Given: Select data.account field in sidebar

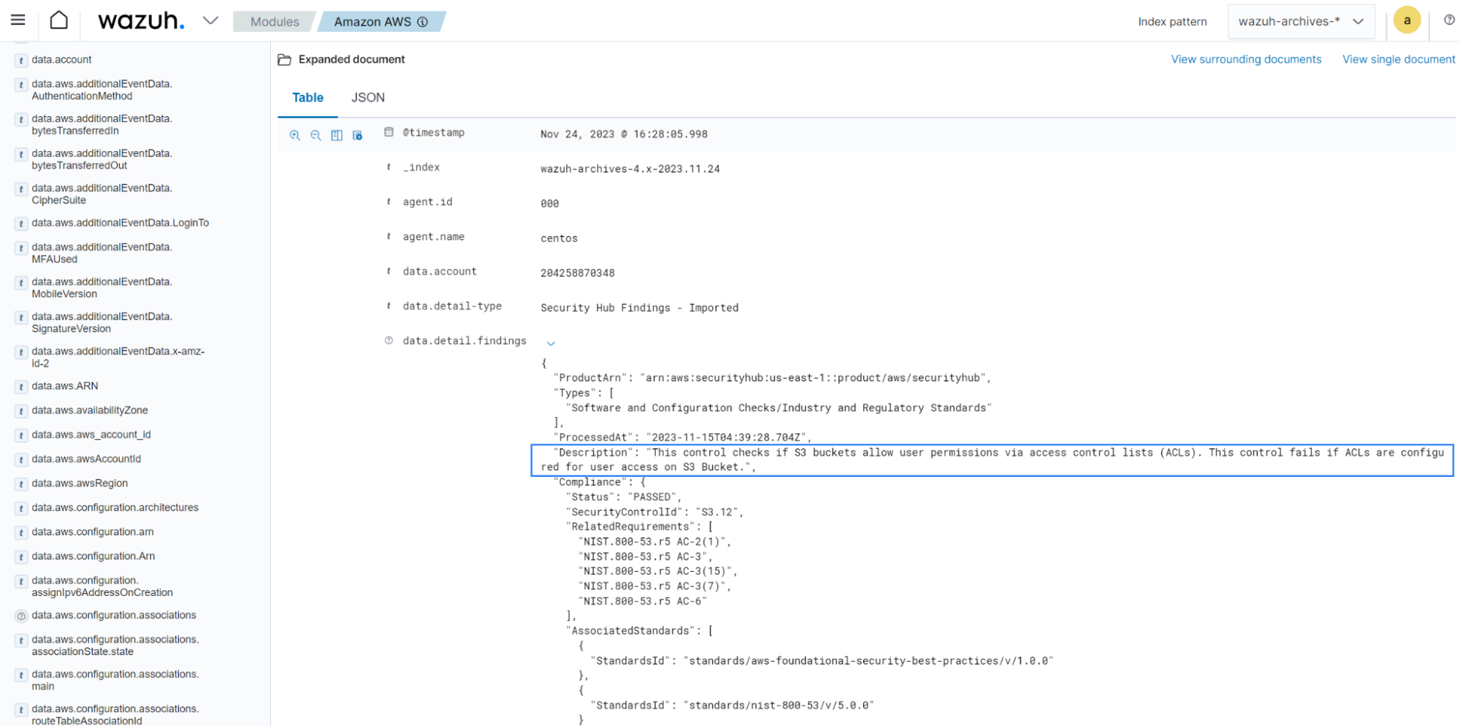Looking at the screenshot, I should point(61,60).
